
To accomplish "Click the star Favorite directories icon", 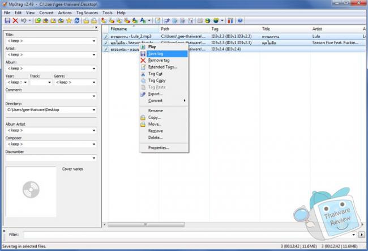I will point(69,20).
